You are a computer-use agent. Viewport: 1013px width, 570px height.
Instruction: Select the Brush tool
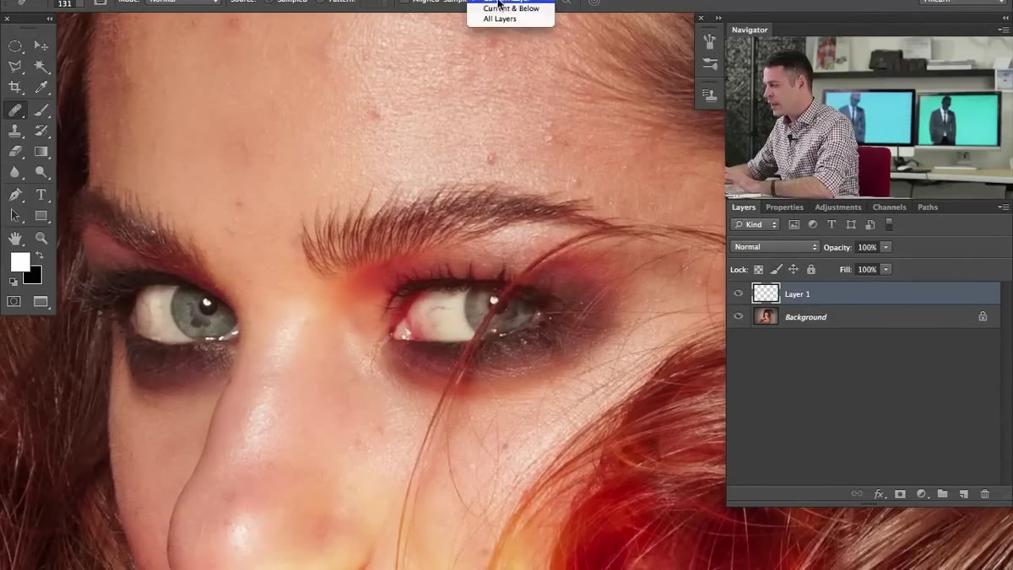tap(41, 110)
